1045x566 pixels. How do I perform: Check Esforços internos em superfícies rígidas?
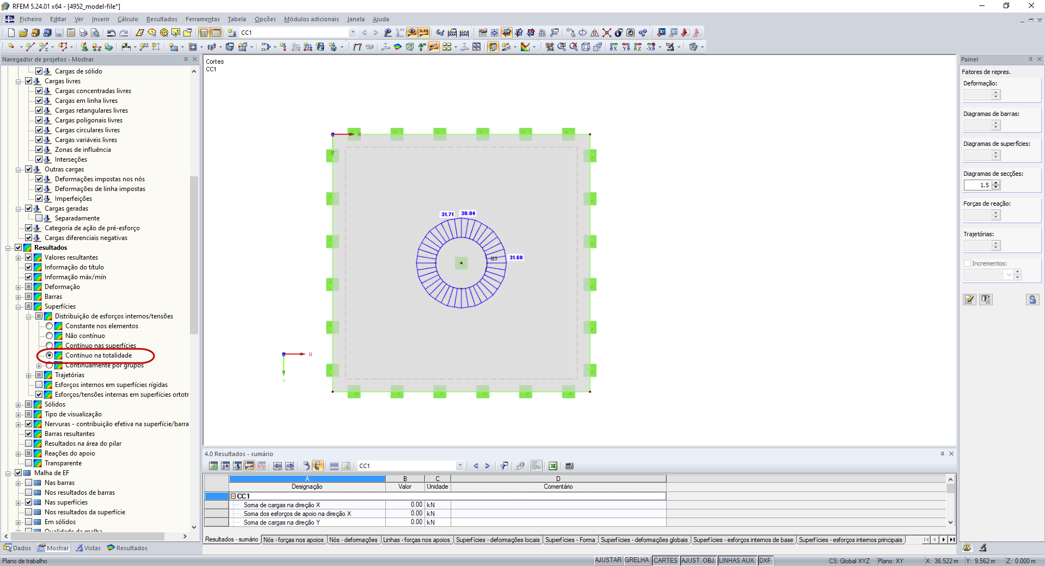pos(39,385)
